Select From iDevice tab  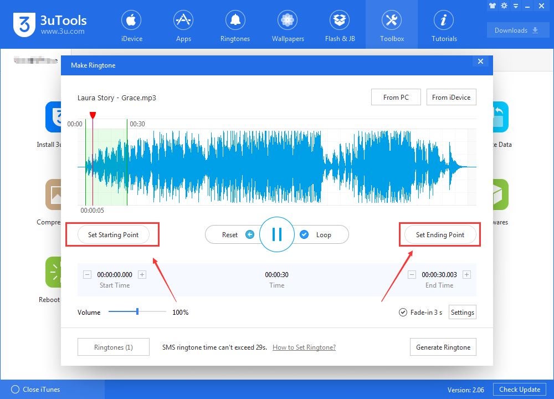coord(451,97)
